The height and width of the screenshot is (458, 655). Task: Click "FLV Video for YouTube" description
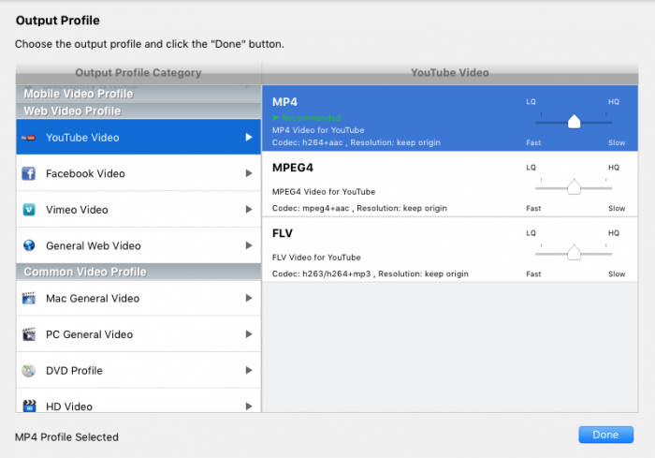click(316, 258)
